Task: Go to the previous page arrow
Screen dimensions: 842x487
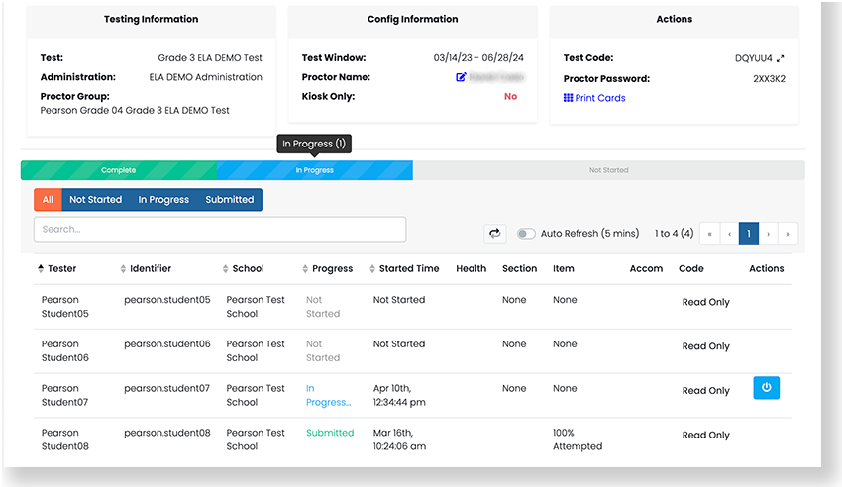Action: coord(729,234)
